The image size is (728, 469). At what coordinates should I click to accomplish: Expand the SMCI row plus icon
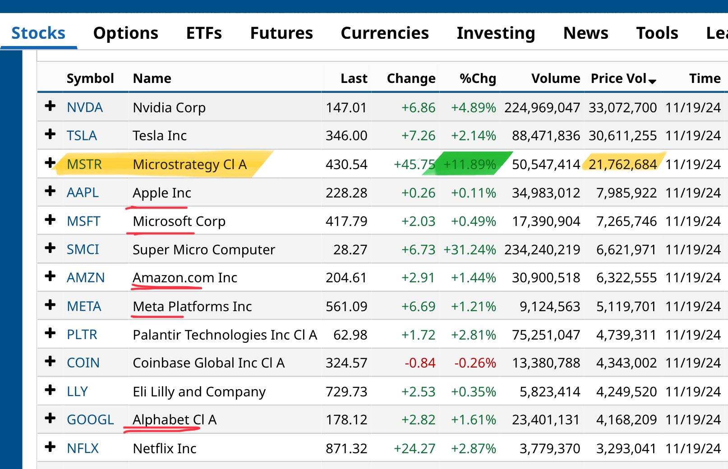(x=50, y=248)
